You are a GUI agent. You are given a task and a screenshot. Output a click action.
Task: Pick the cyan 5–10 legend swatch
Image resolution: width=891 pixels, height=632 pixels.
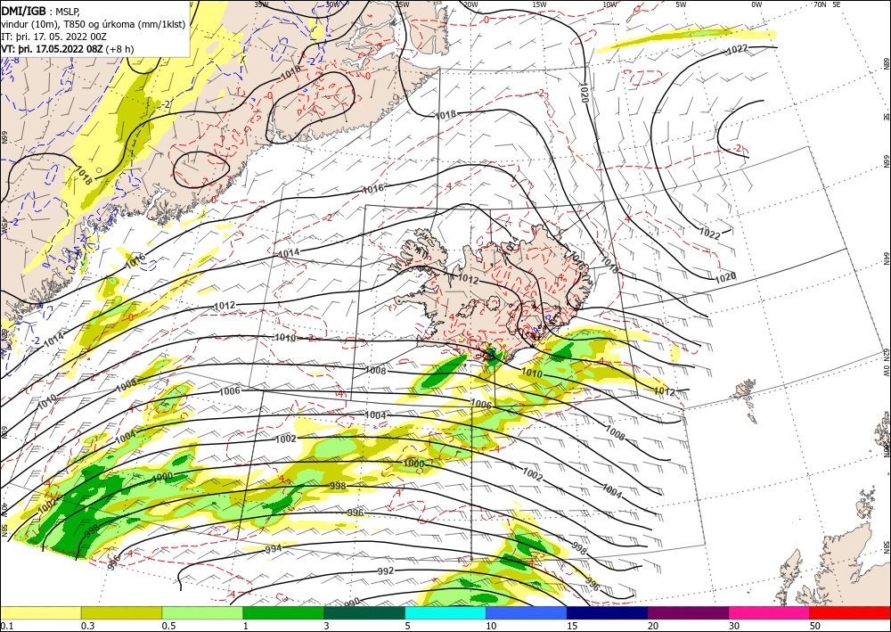pos(445,612)
